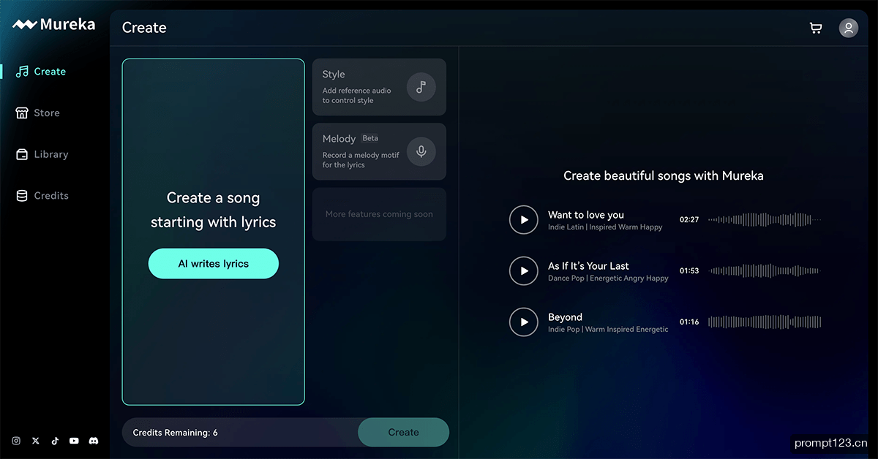The height and width of the screenshot is (459, 878).
Task: Play the song Want to love you
Action: tap(524, 220)
